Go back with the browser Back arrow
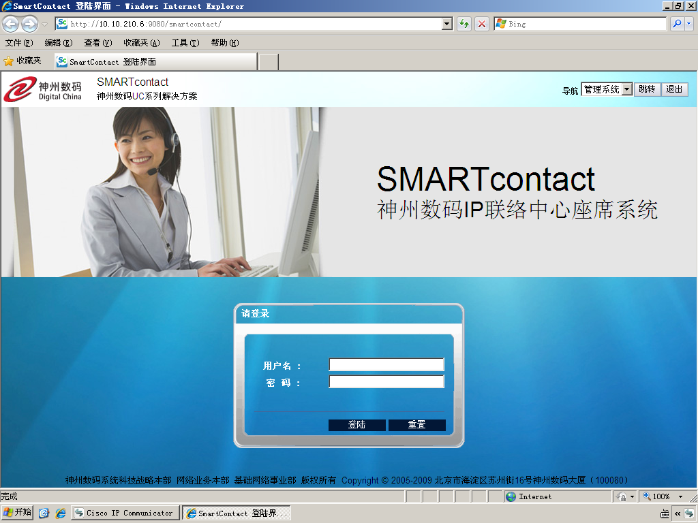Viewport: 698px width, 523px height. click(x=10, y=24)
